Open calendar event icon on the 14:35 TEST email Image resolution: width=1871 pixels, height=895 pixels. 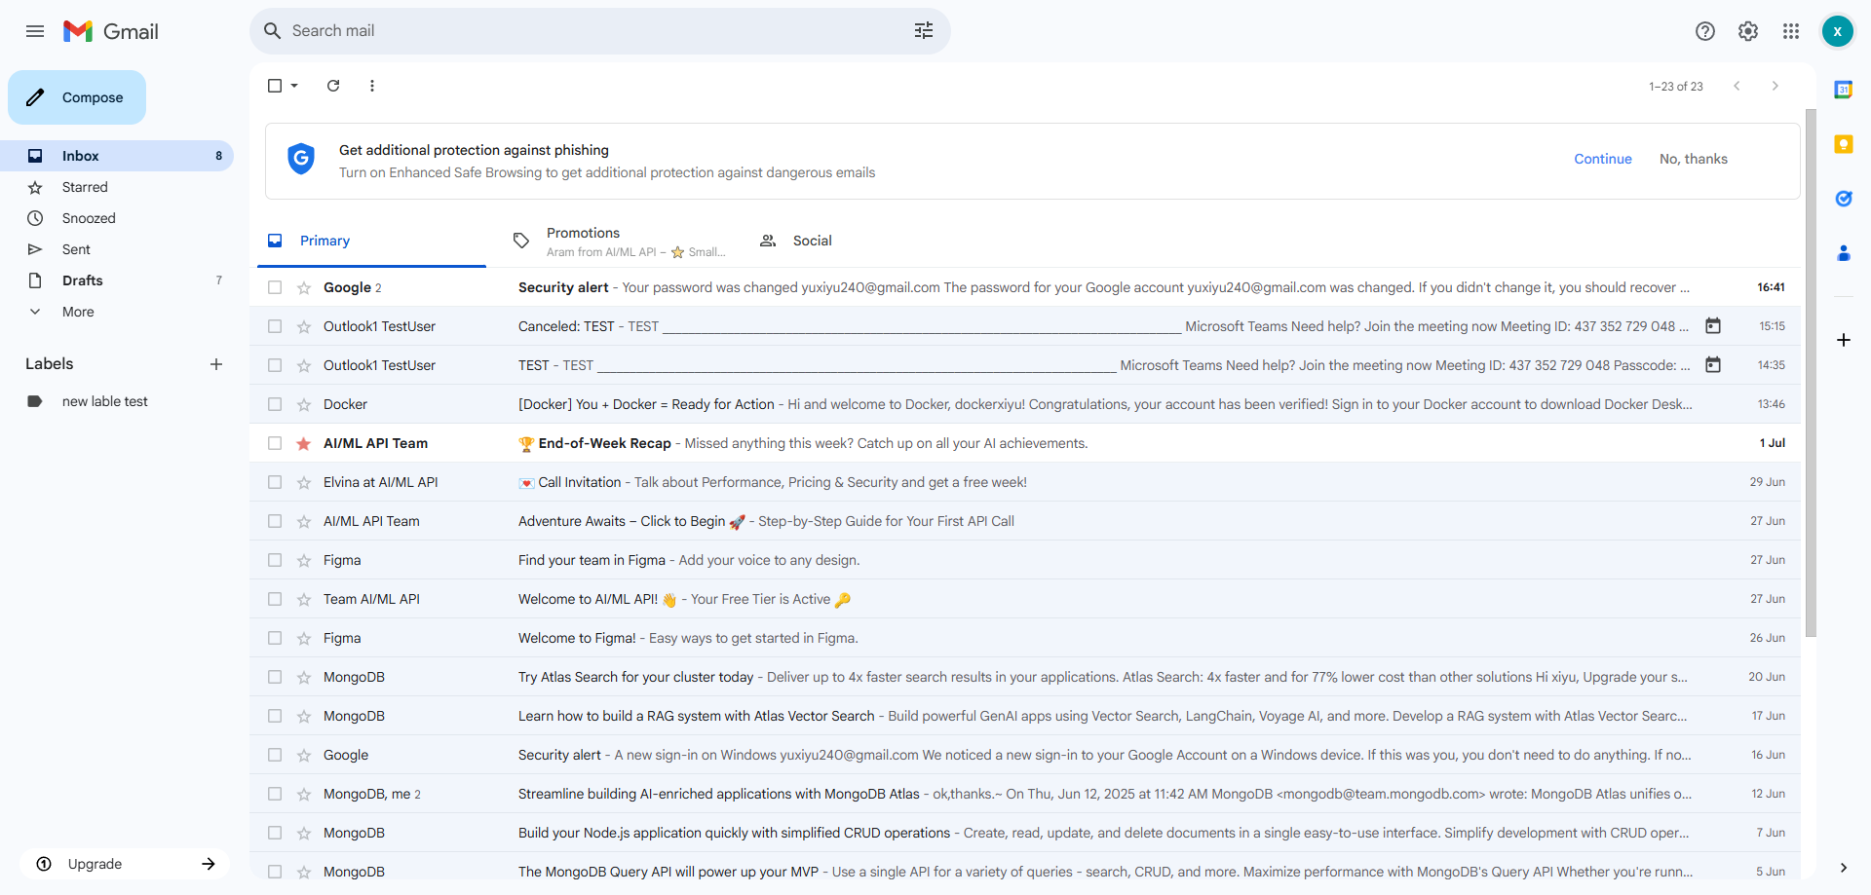[1713, 365]
